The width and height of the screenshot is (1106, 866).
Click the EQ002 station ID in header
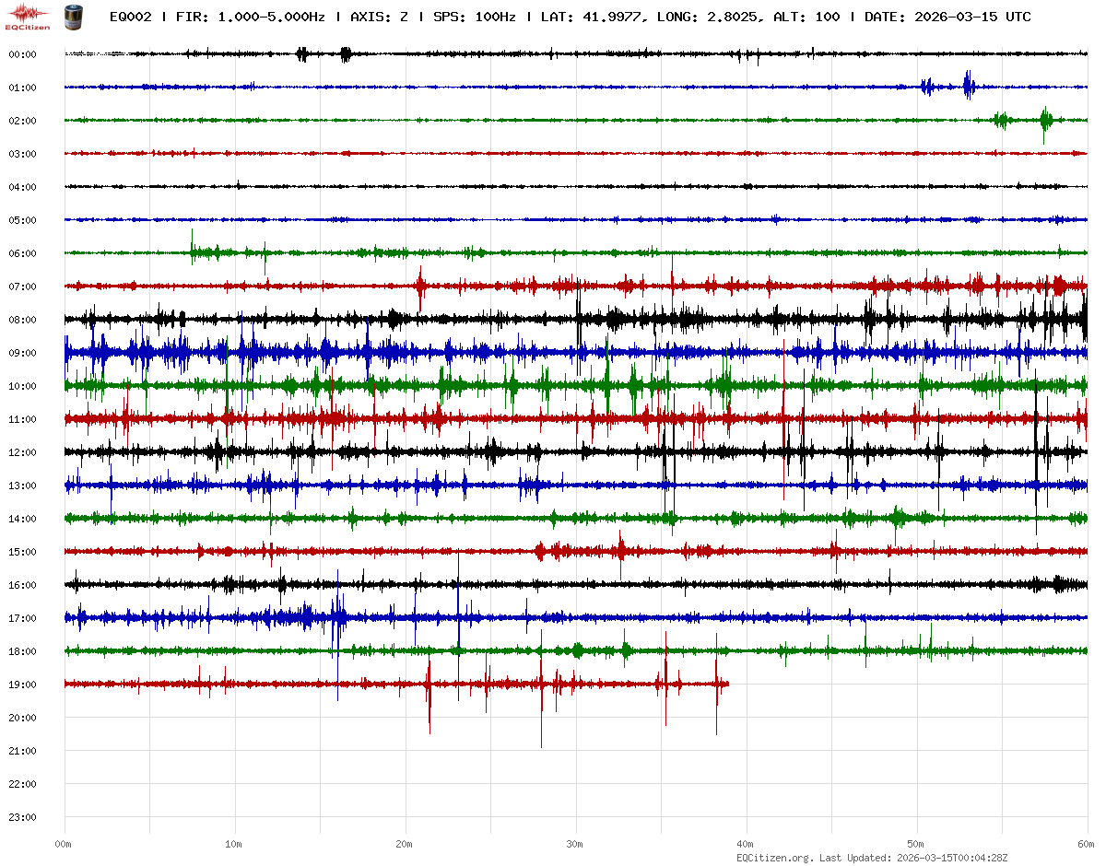(x=132, y=18)
